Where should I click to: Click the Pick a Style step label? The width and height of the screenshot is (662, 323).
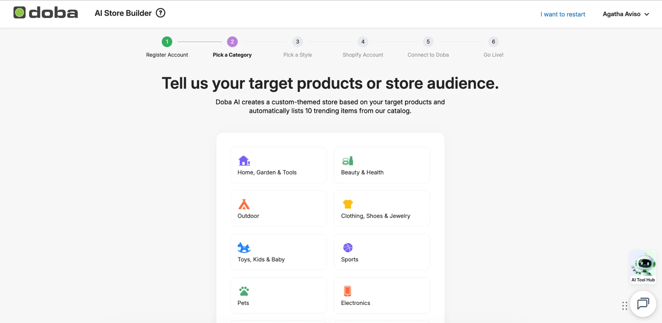pyautogui.click(x=298, y=55)
